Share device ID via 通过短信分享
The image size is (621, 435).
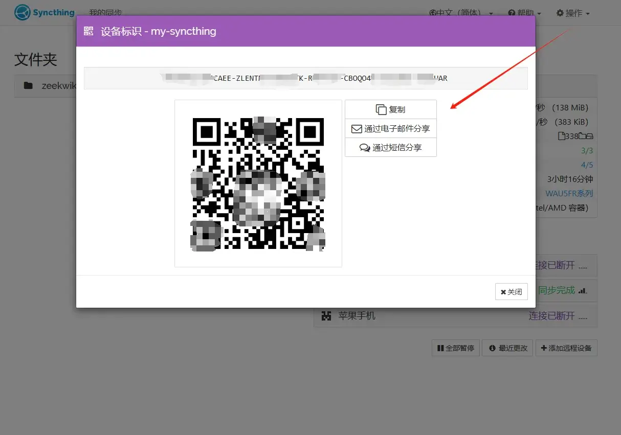coord(390,147)
